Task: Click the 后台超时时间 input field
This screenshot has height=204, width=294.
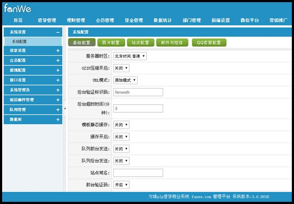Action: pos(138,108)
